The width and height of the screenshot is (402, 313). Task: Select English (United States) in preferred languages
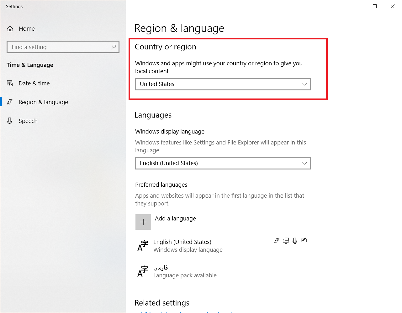223,246
